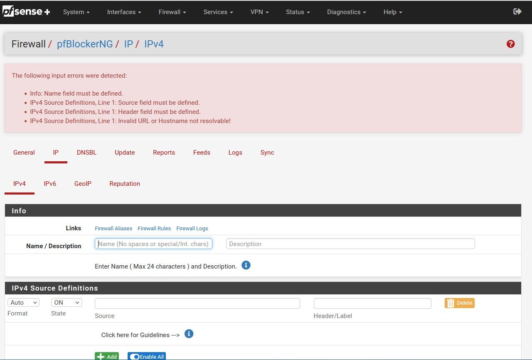
Task: Open the VPN menu
Action: [x=260, y=12]
